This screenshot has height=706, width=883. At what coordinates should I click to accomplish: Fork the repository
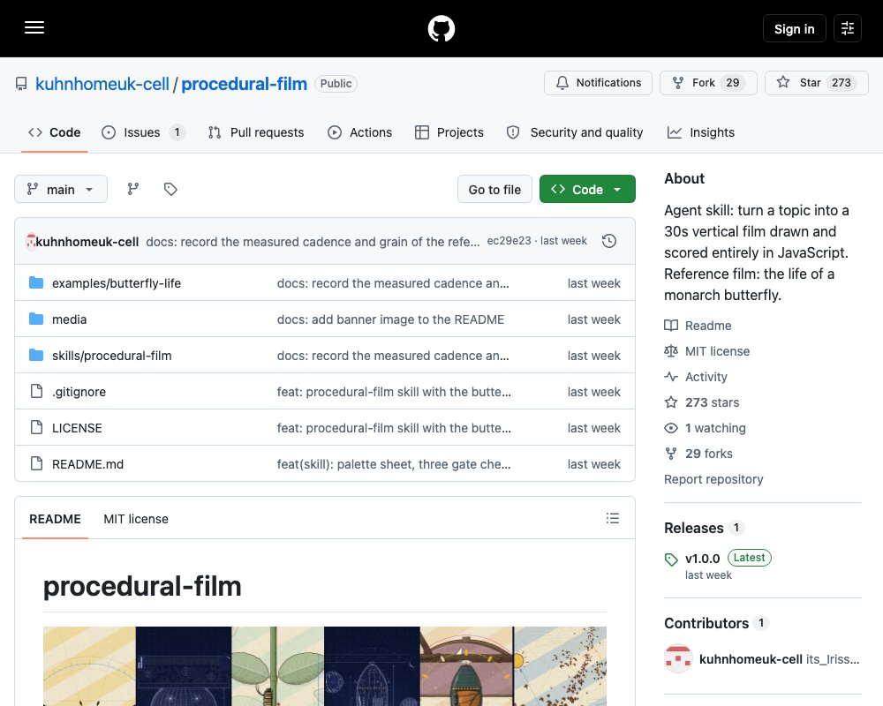click(708, 83)
